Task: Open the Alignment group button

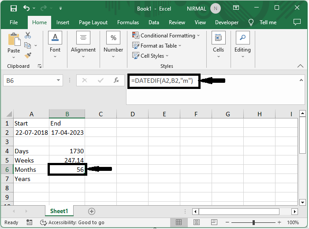Action: coord(83,44)
